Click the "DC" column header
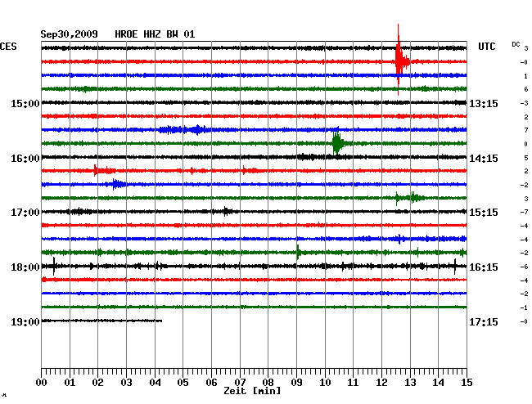 (516, 44)
